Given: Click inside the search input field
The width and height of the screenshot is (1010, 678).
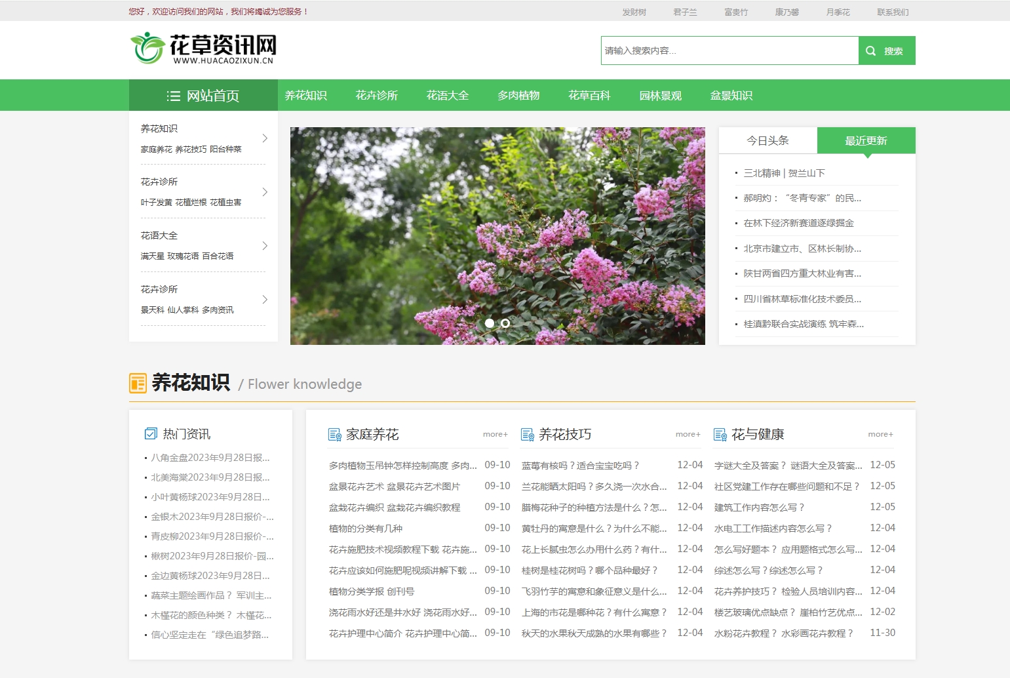Looking at the screenshot, I should tap(728, 50).
